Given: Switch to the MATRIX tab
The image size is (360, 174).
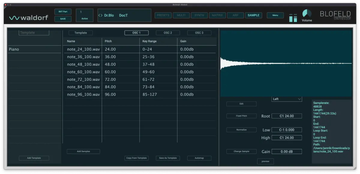Looking at the screenshot, I should point(217,15).
